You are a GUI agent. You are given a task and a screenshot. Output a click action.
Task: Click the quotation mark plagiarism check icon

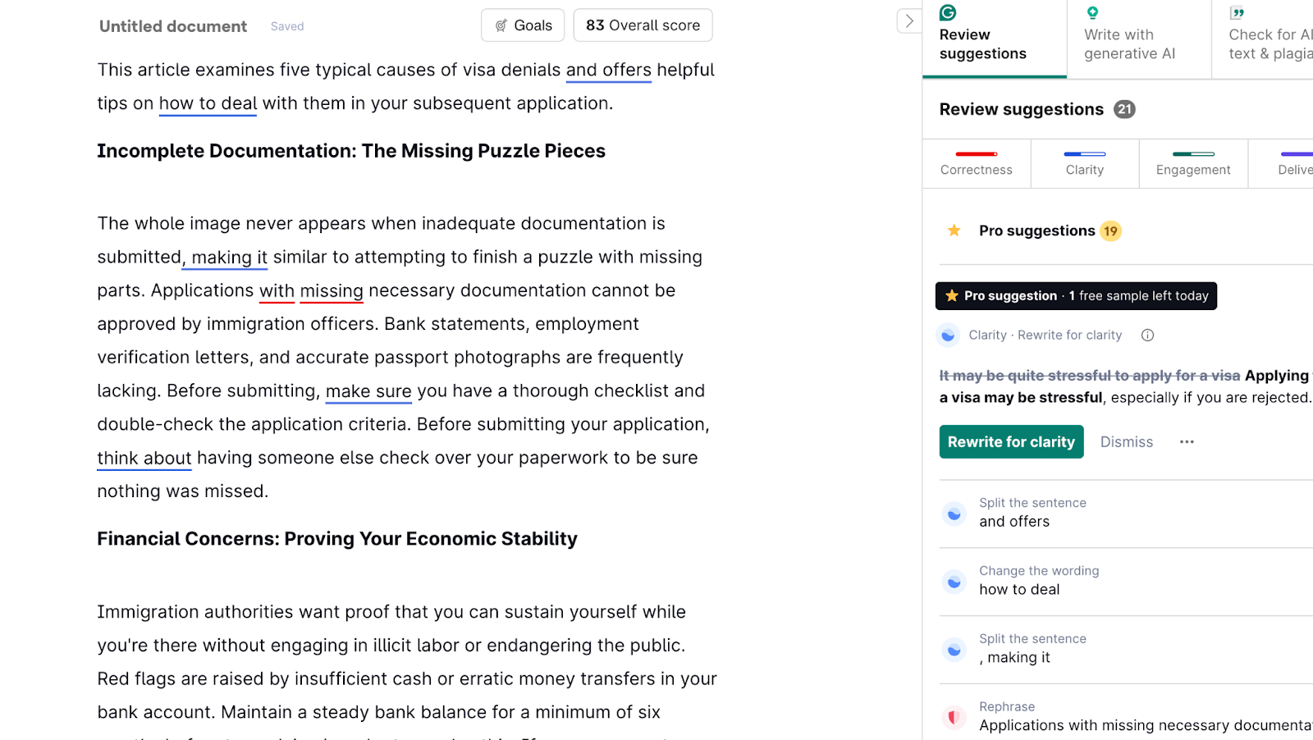(x=1238, y=12)
